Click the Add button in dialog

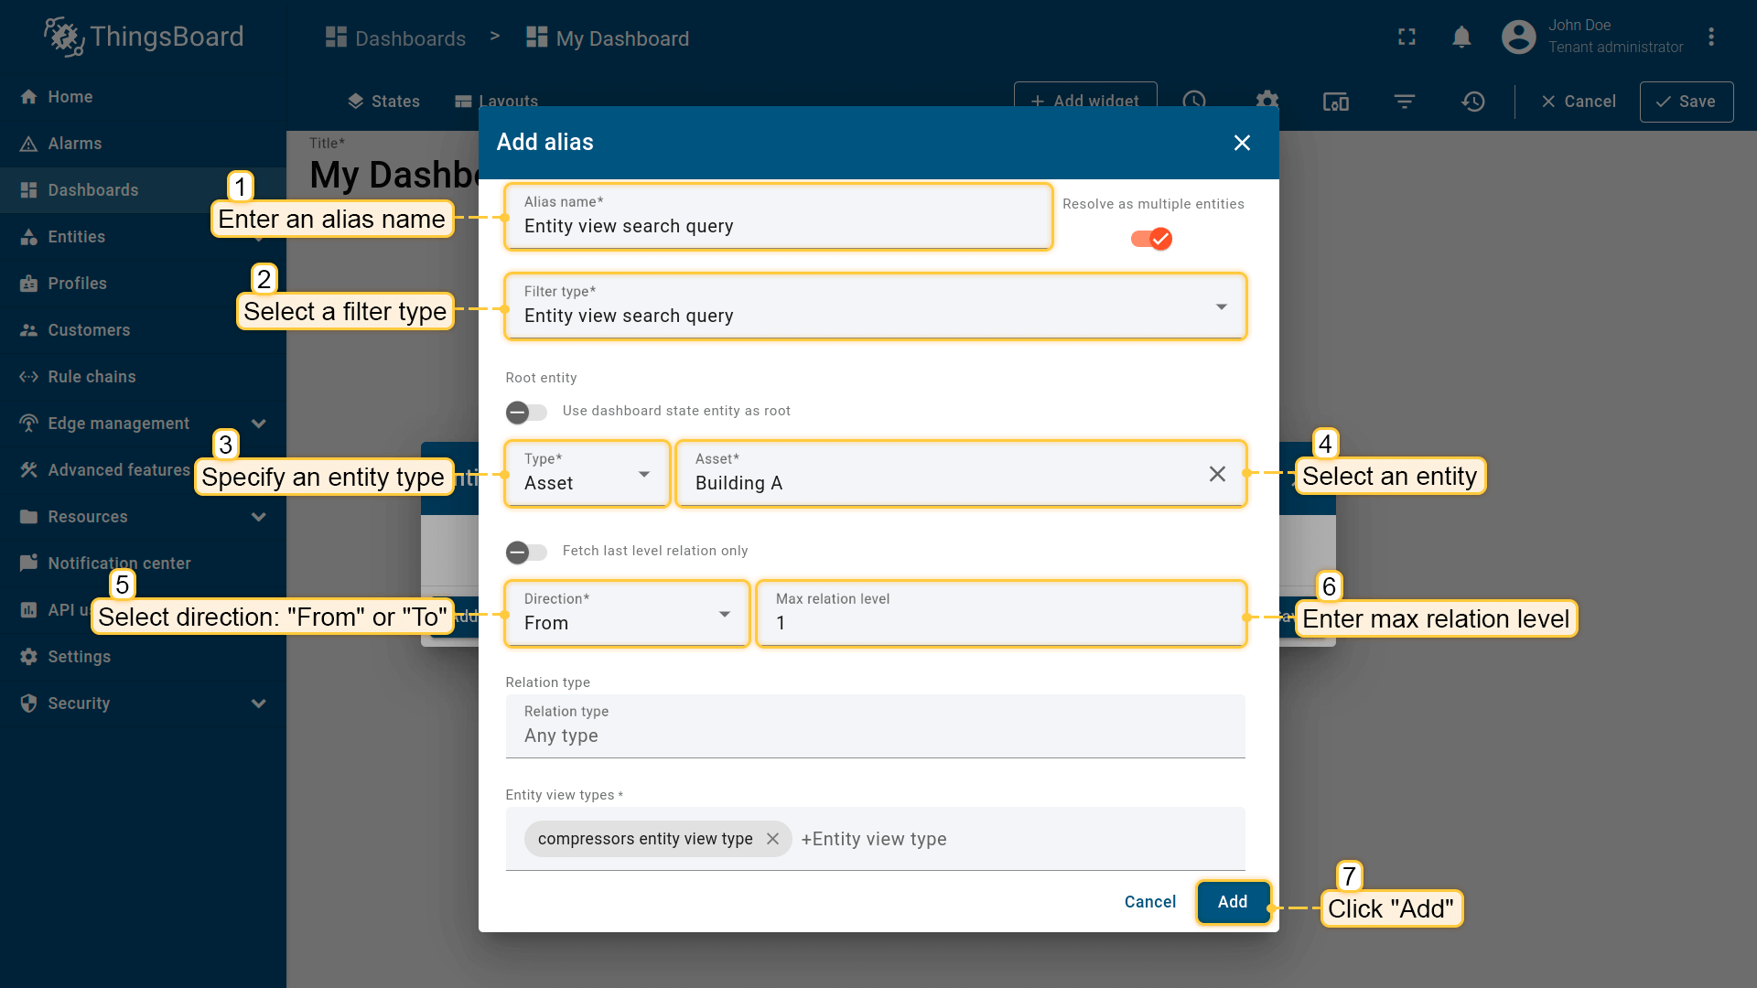(1232, 902)
